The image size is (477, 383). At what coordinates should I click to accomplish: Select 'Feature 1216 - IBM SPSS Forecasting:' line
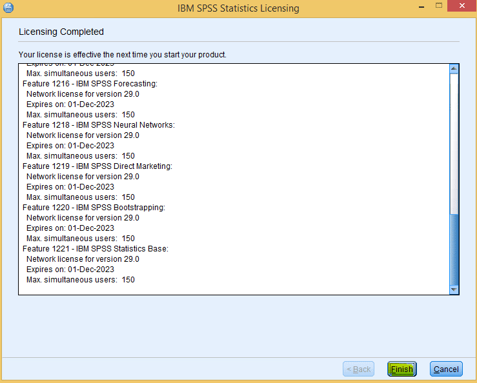pos(90,84)
